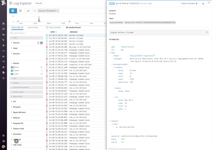Image resolution: width=212 pixels, height=150 pixels.
Task: Click the Search facets input field
Action: click(26, 33)
